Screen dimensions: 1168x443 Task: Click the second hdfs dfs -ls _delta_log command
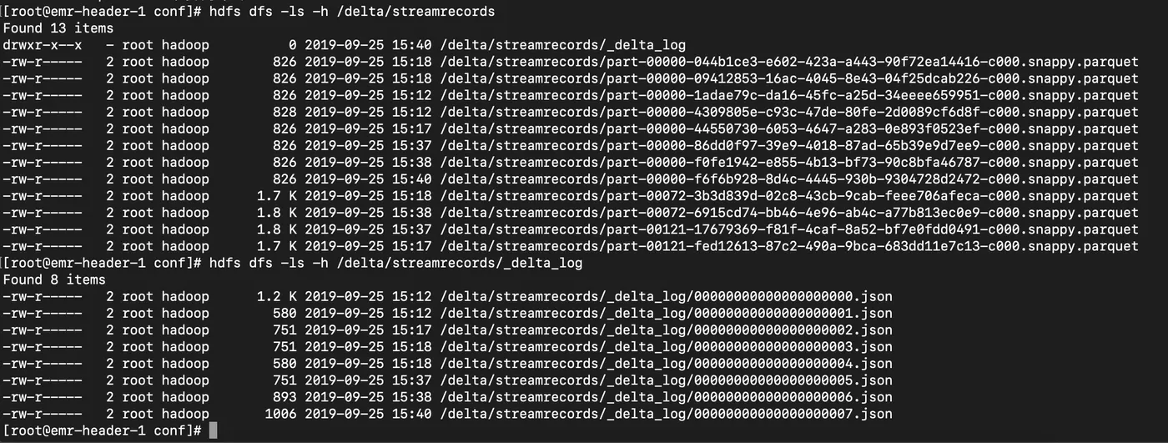(395, 263)
